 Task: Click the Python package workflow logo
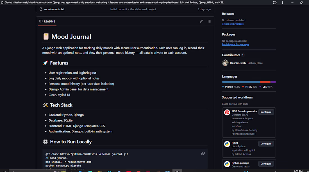(227, 164)
